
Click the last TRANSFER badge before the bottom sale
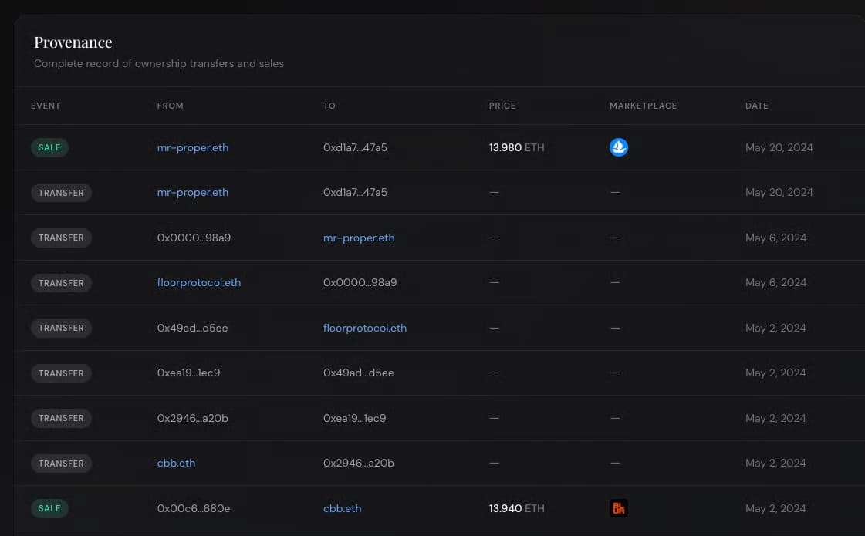(x=61, y=463)
